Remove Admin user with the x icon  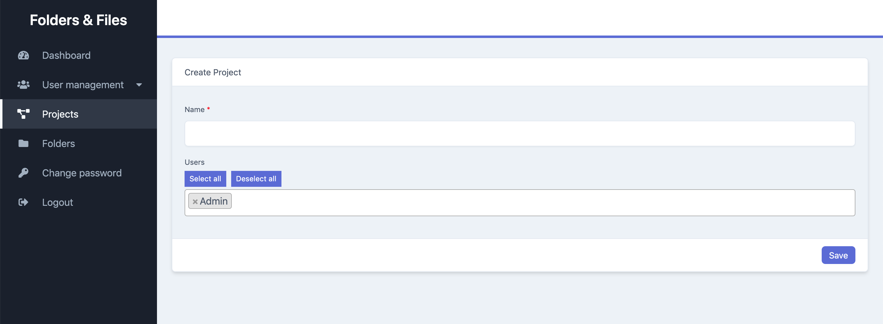point(195,202)
